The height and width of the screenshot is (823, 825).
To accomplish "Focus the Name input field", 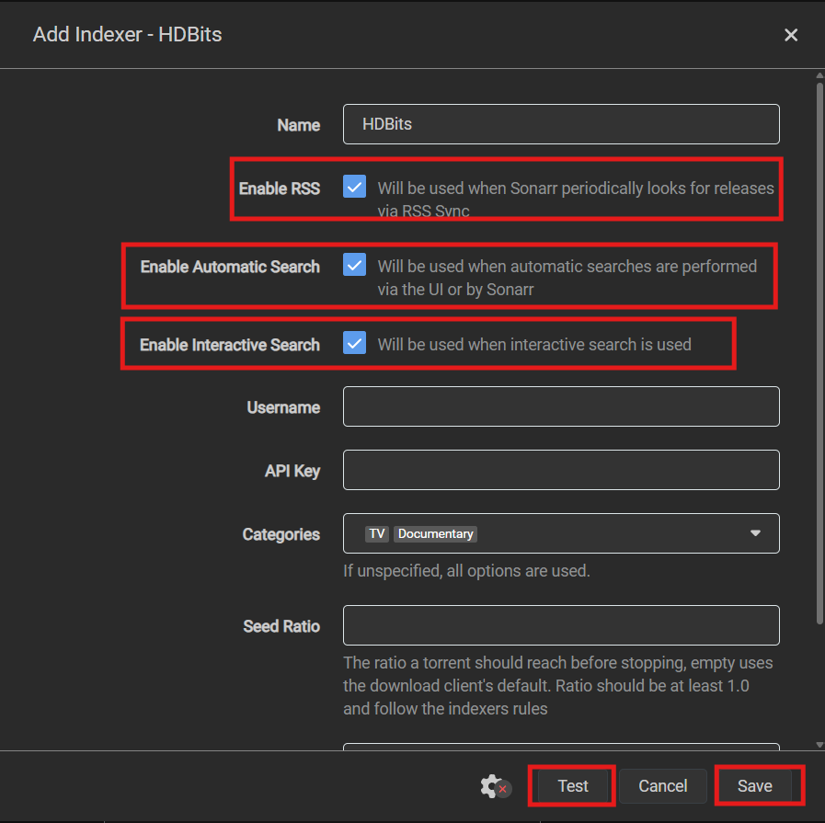I will coord(561,124).
